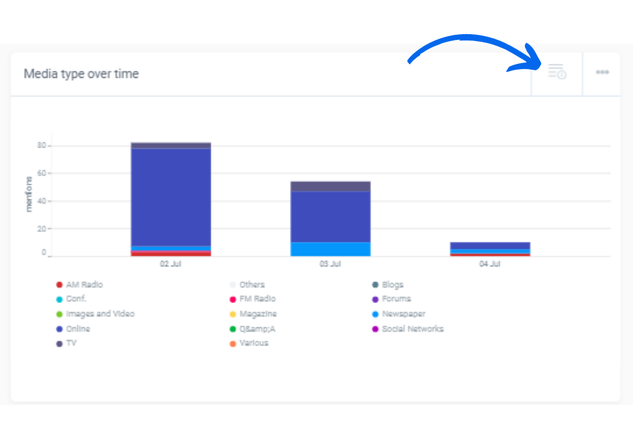633x443 pixels.
Task: Click the Media type over time title
Action: click(x=81, y=74)
